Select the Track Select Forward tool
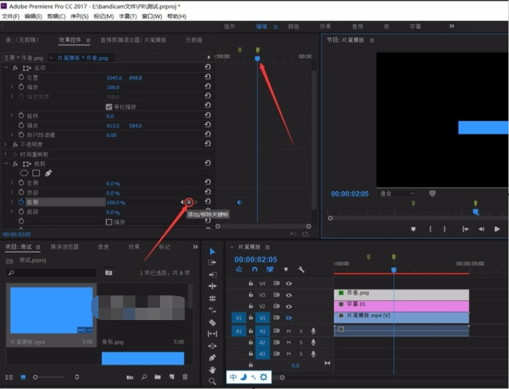 (x=212, y=262)
